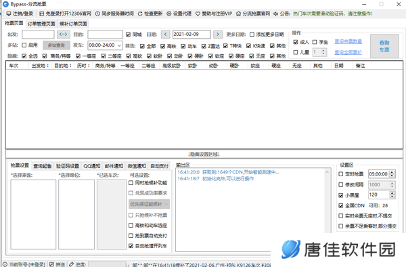Uncheck 动车 filter checkbox
The image size is (406, 267).
pos(183,46)
